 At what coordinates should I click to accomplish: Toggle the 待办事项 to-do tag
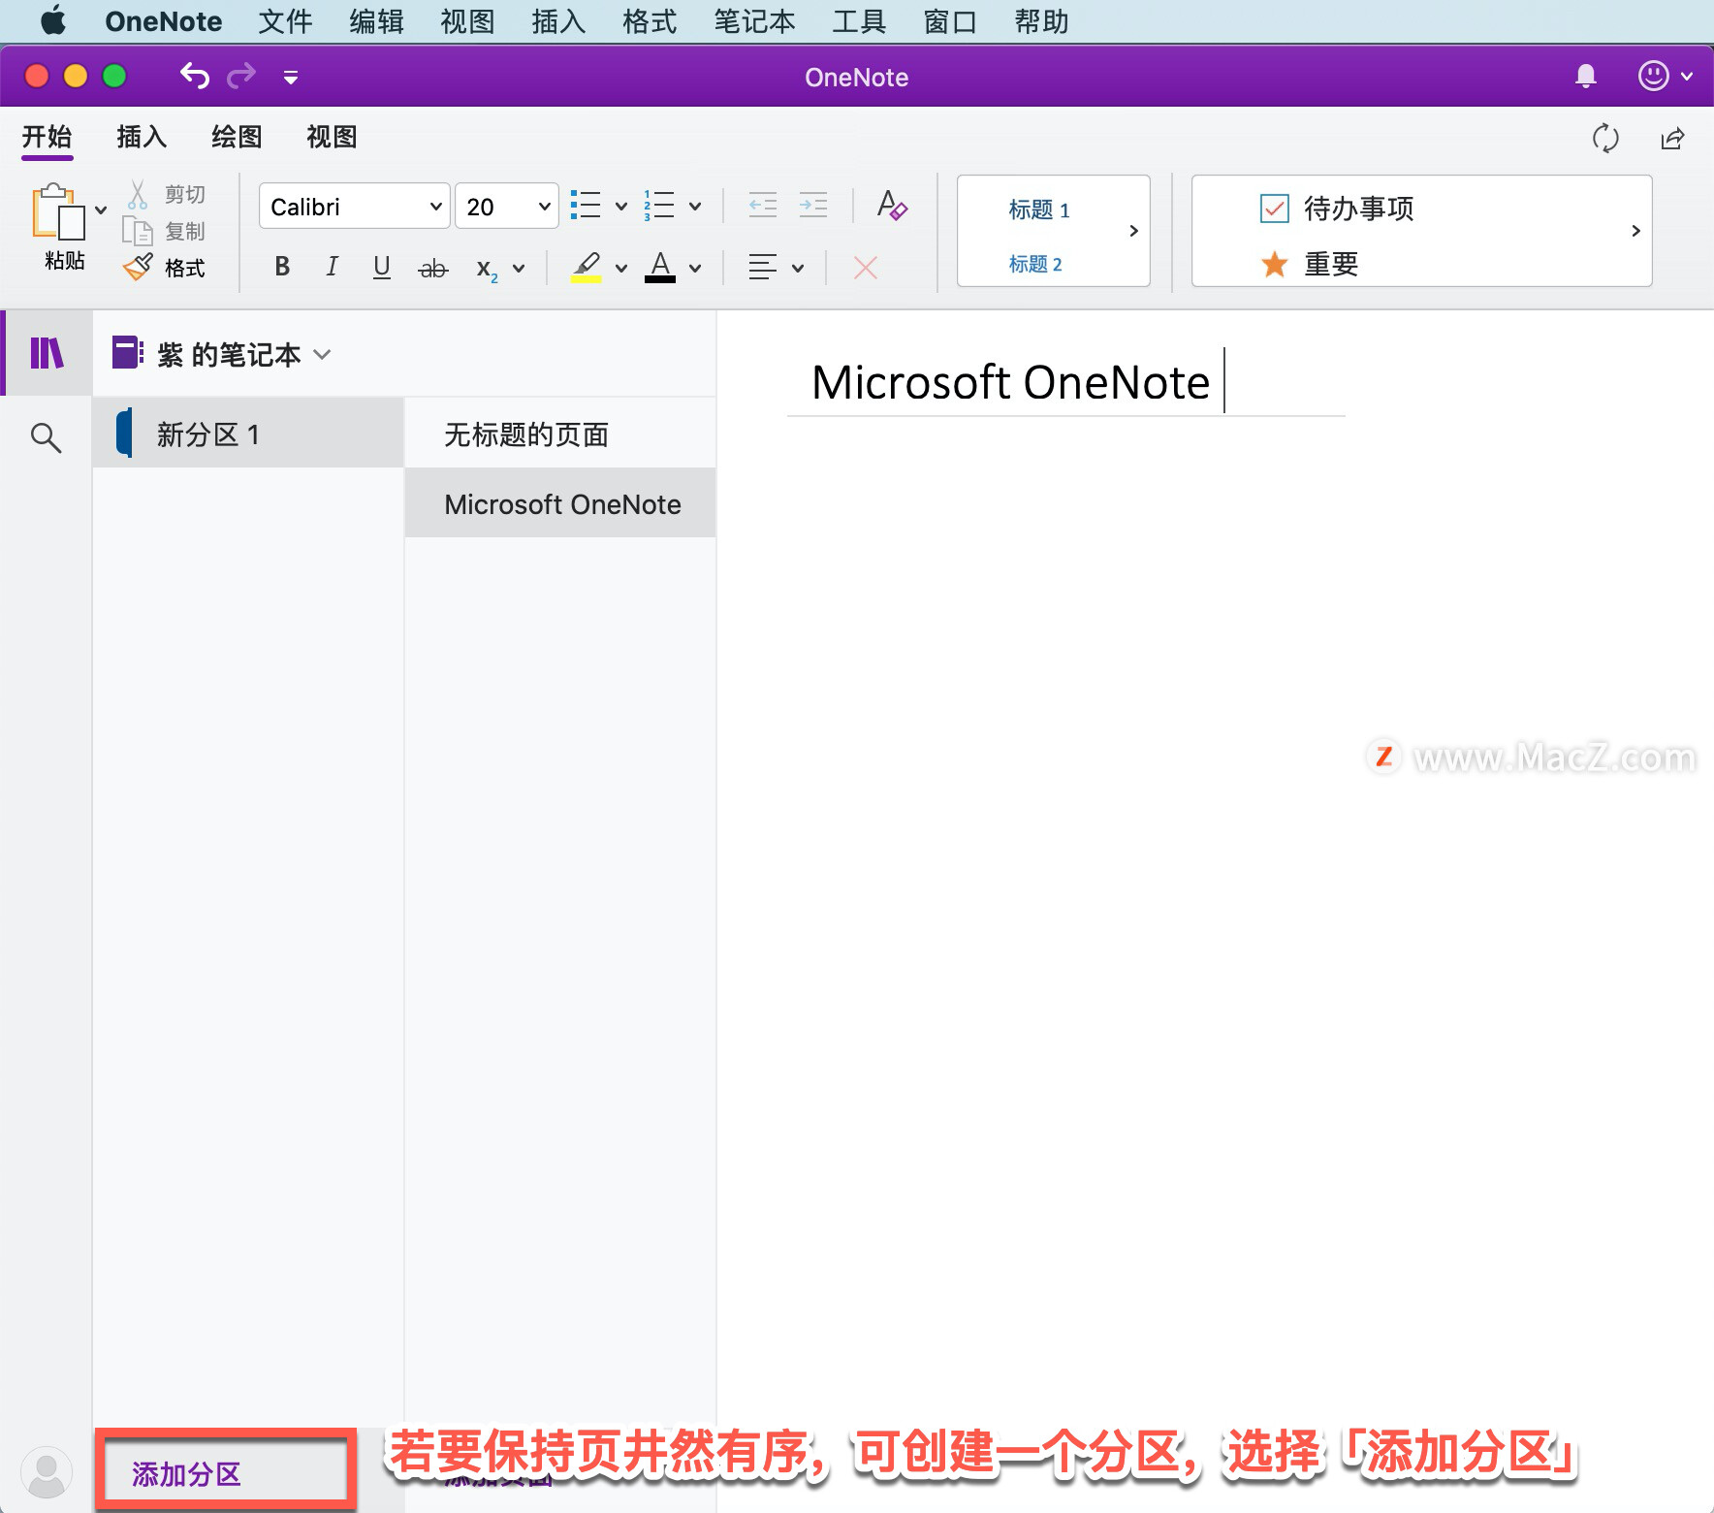(x=1338, y=209)
